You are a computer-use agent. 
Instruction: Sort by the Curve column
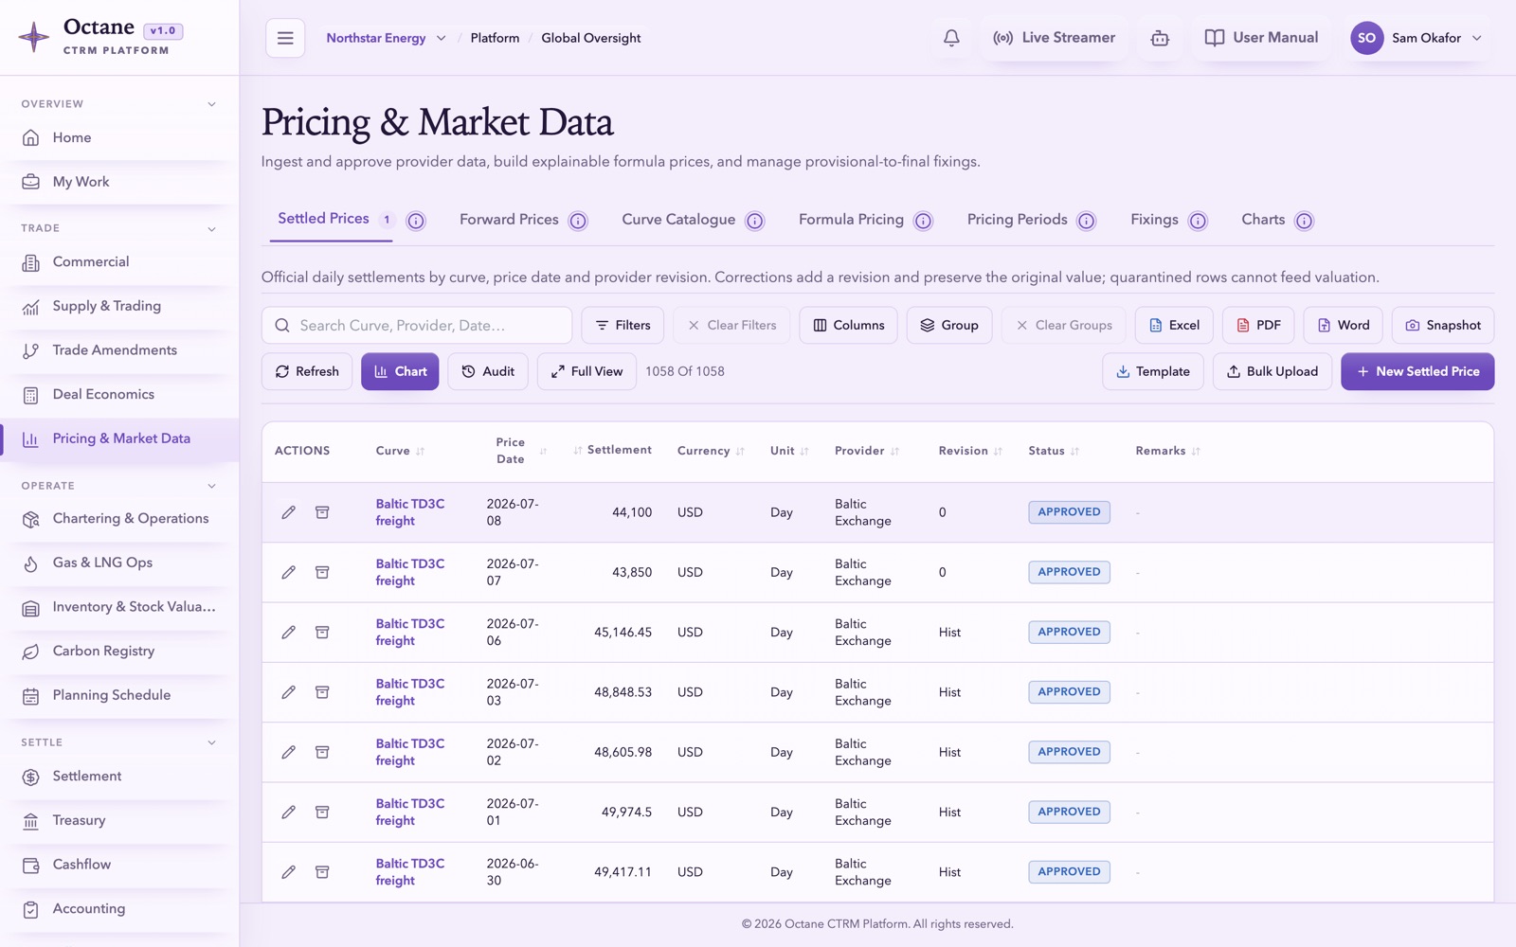[420, 452]
